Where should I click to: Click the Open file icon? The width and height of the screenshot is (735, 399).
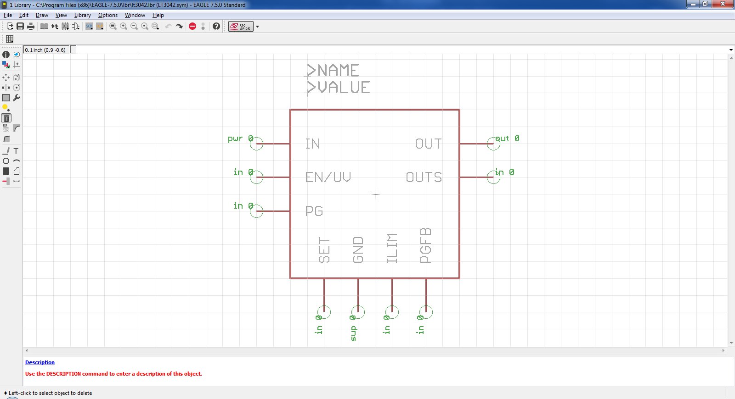[10, 26]
